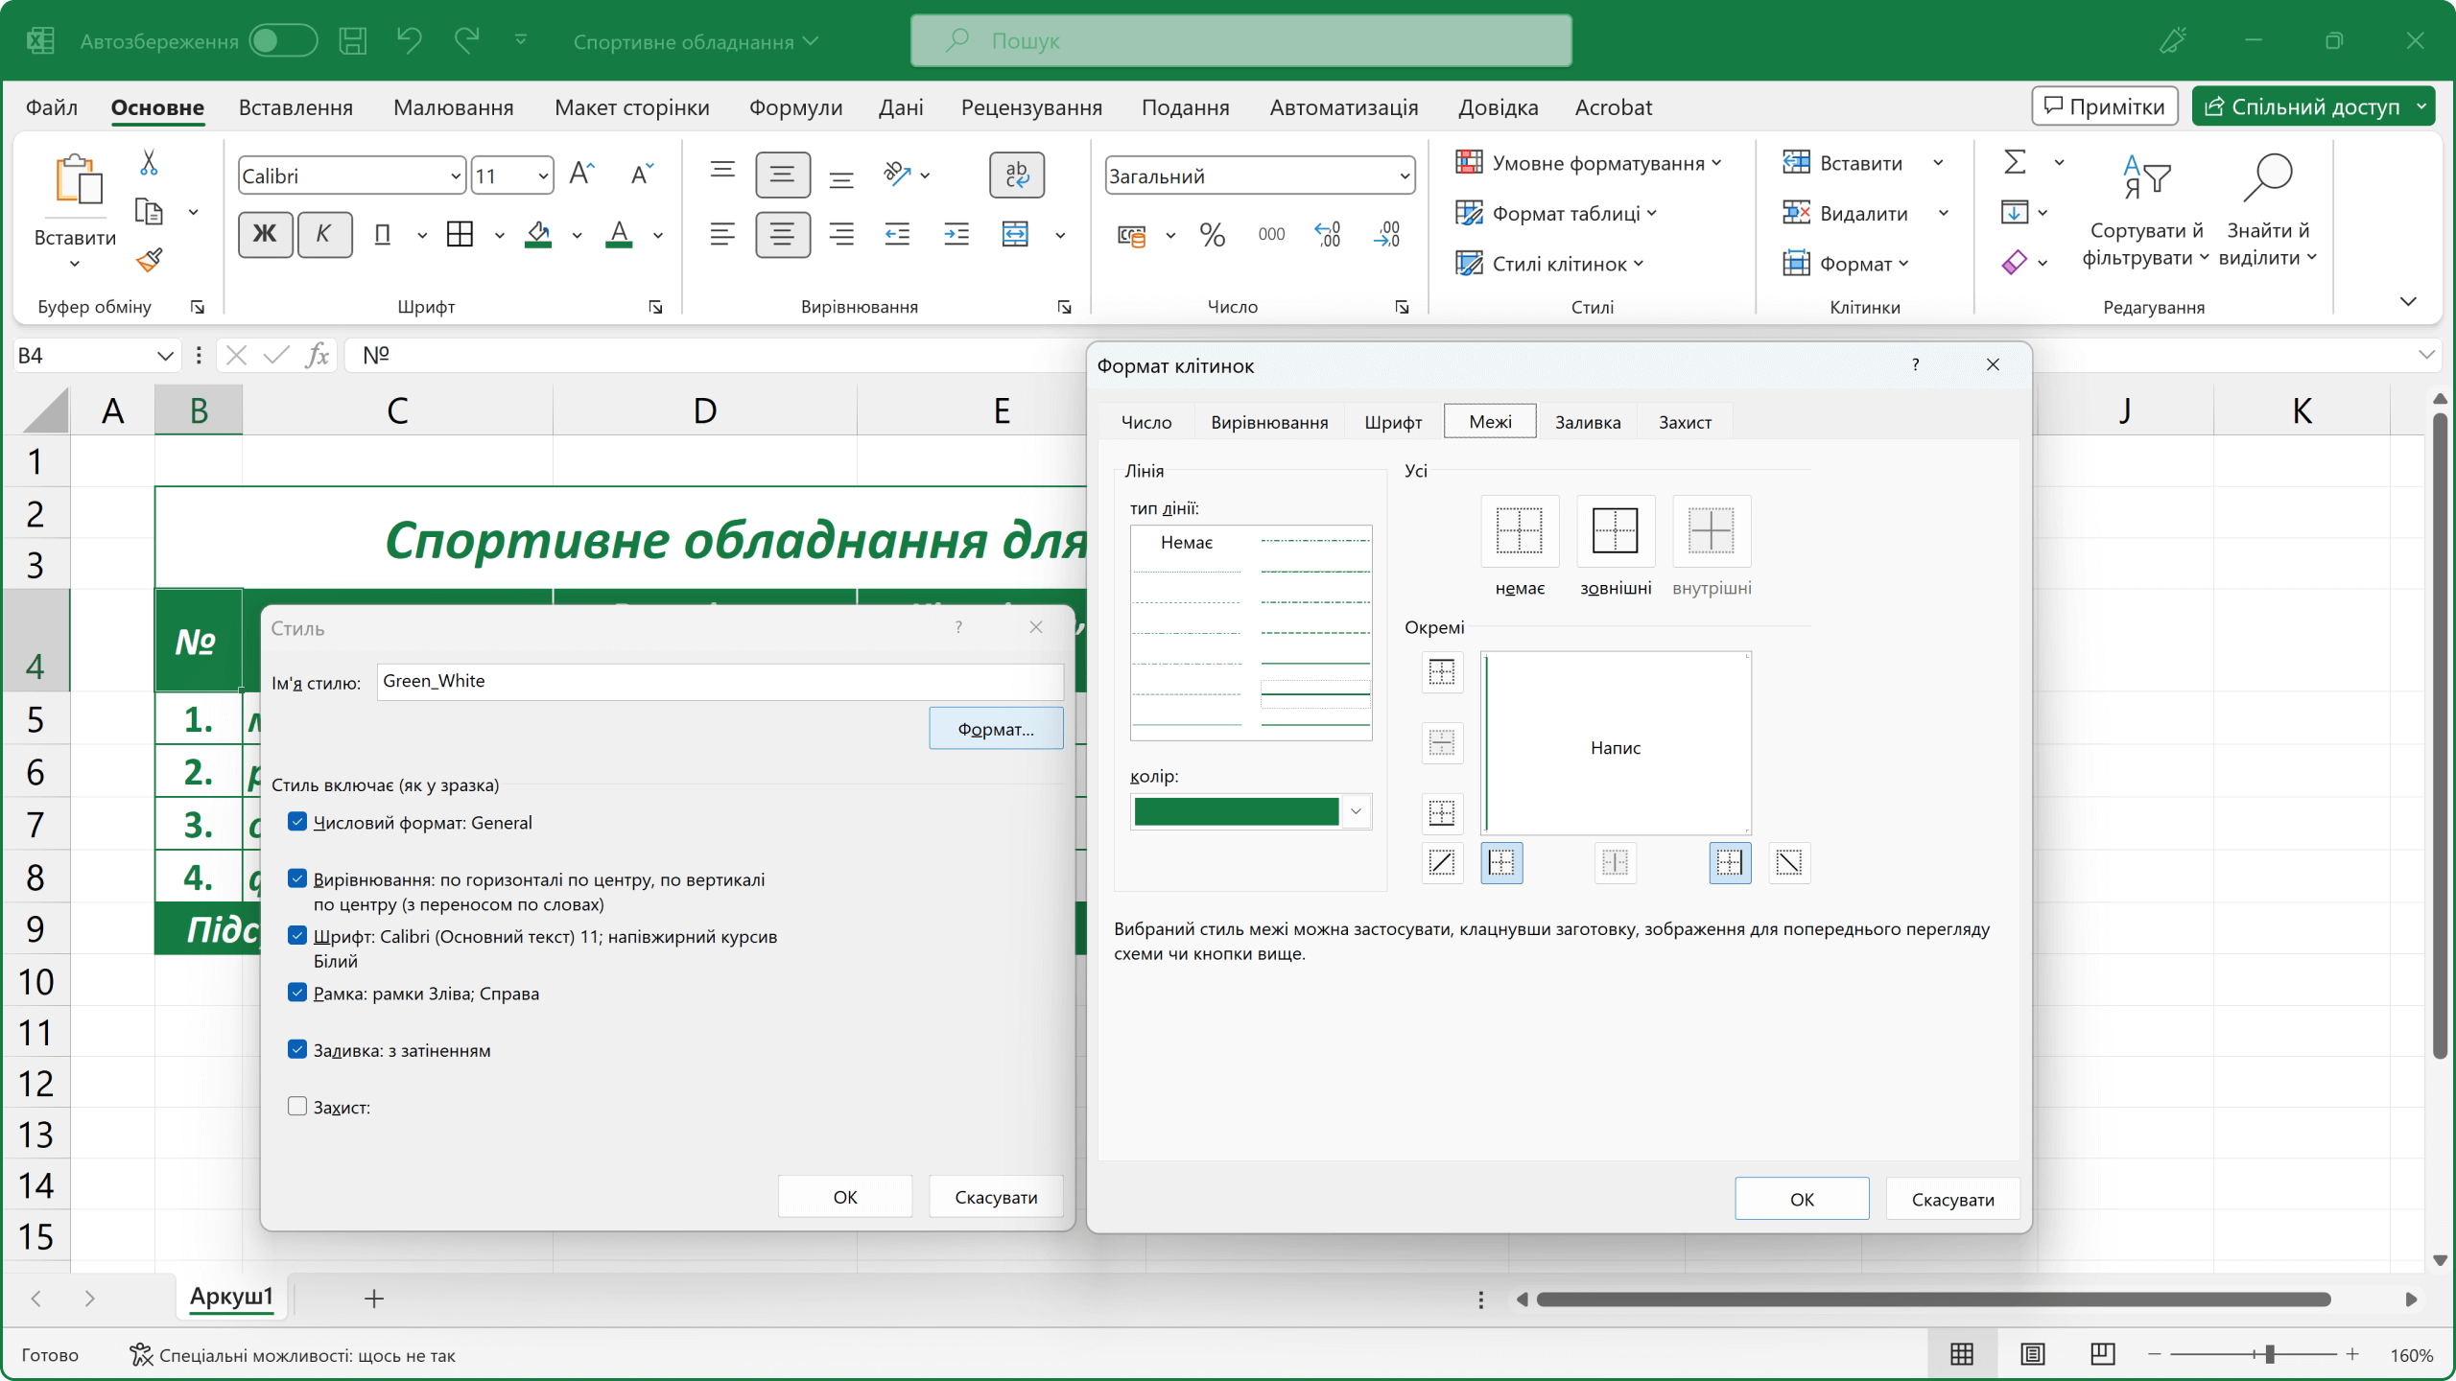Click the AutoSum icon
Viewport: 2456px width, 1381px height.
2013,162
